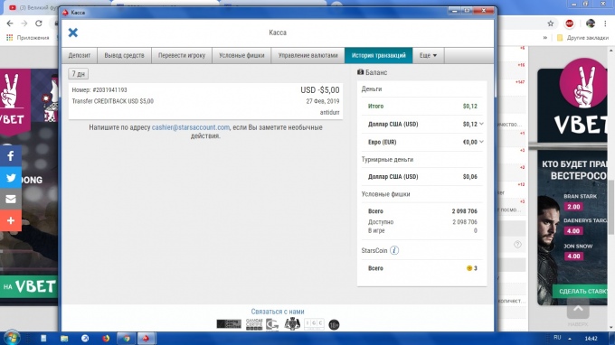
Task: Click the Twitter share icon
Action: 11,177
